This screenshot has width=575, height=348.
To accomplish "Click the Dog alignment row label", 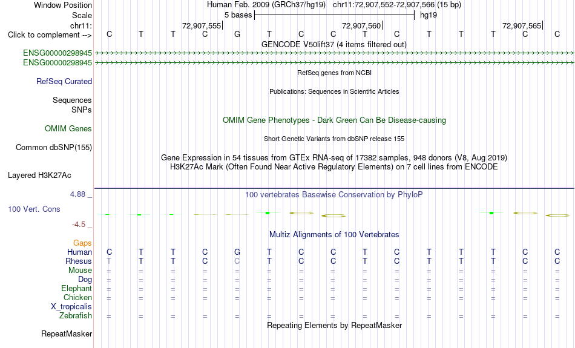I will (x=85, y=280).
